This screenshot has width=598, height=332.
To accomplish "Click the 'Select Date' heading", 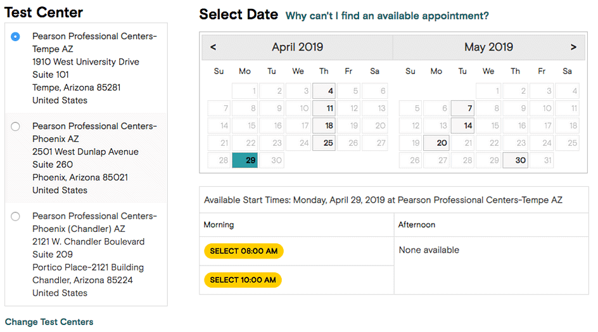I will pos(239,15).
